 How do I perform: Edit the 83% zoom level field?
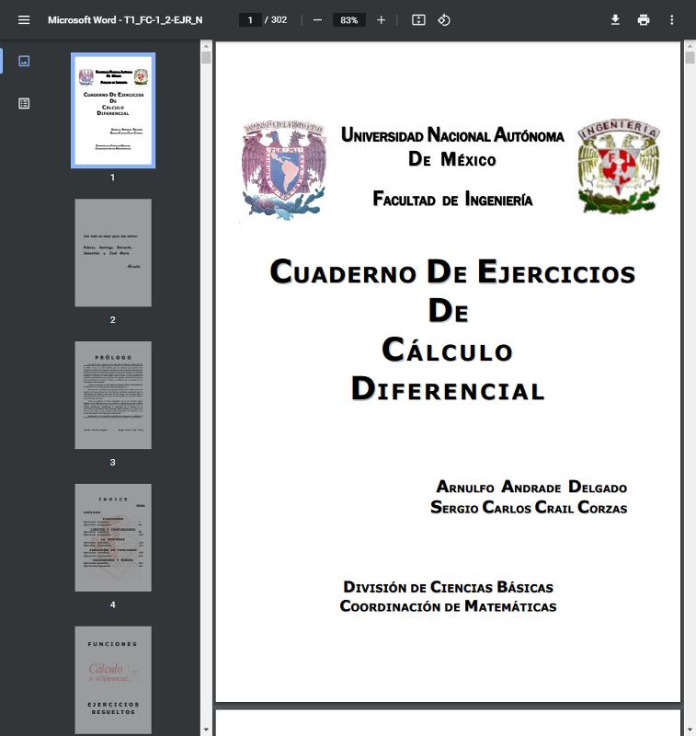click(x=349, y=20)
